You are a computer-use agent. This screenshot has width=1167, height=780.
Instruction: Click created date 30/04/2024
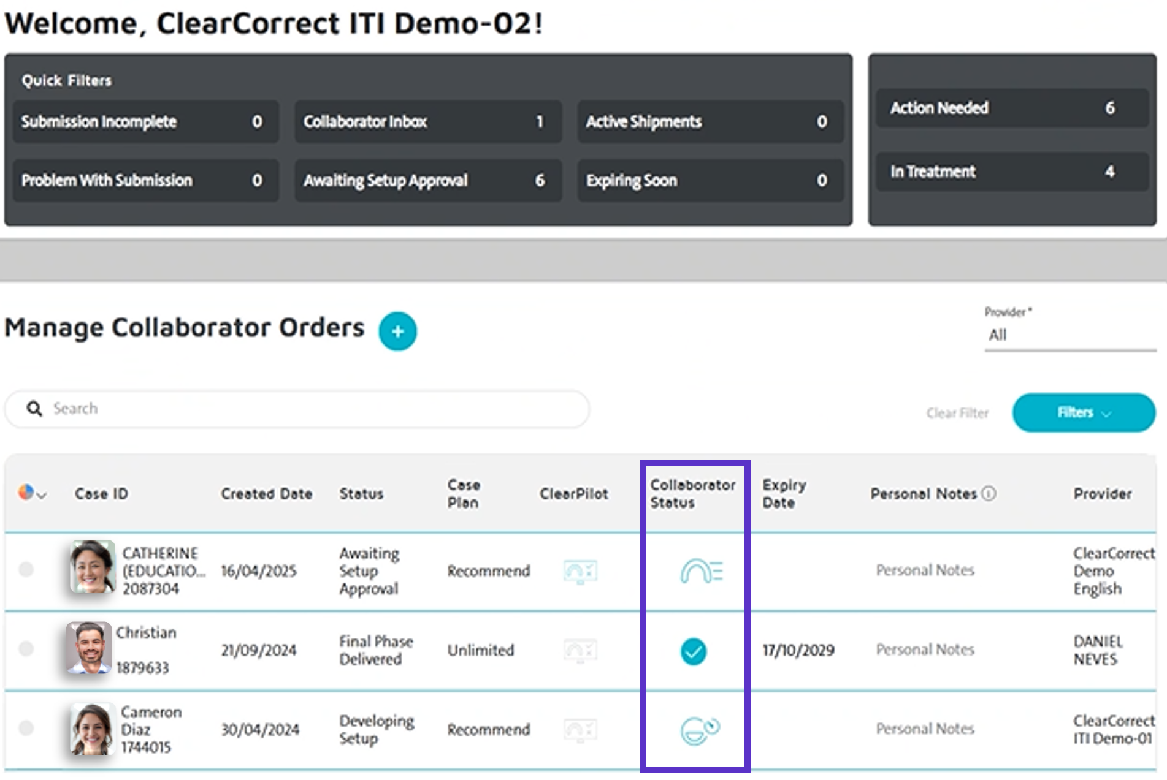260,730
